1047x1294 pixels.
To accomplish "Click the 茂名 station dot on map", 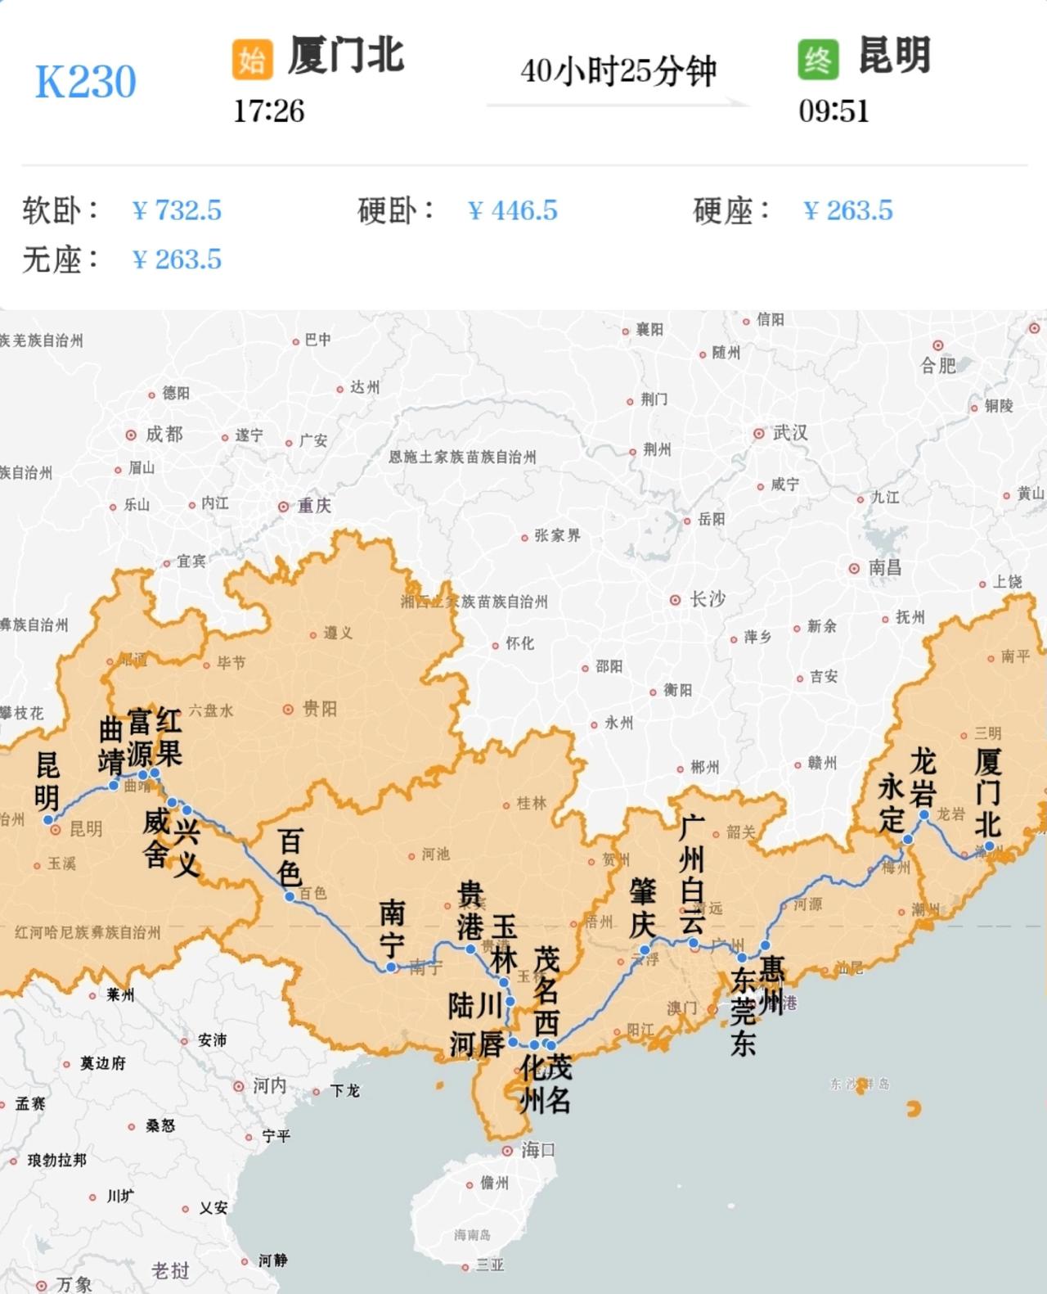I will [551, 1045].
